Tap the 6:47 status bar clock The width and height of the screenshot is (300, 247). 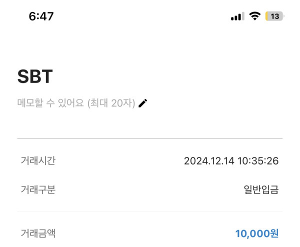tap(41, 16)
